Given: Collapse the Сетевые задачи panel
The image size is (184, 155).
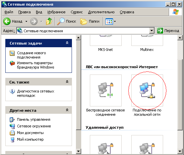Looking at the screenshot, I should [67, 43].
